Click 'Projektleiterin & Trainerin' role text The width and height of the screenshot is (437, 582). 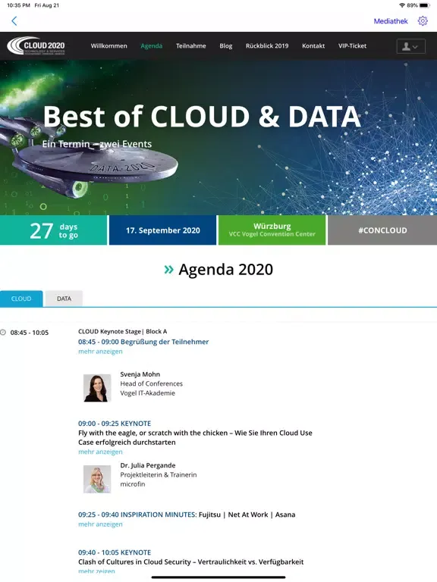[159, 474]
